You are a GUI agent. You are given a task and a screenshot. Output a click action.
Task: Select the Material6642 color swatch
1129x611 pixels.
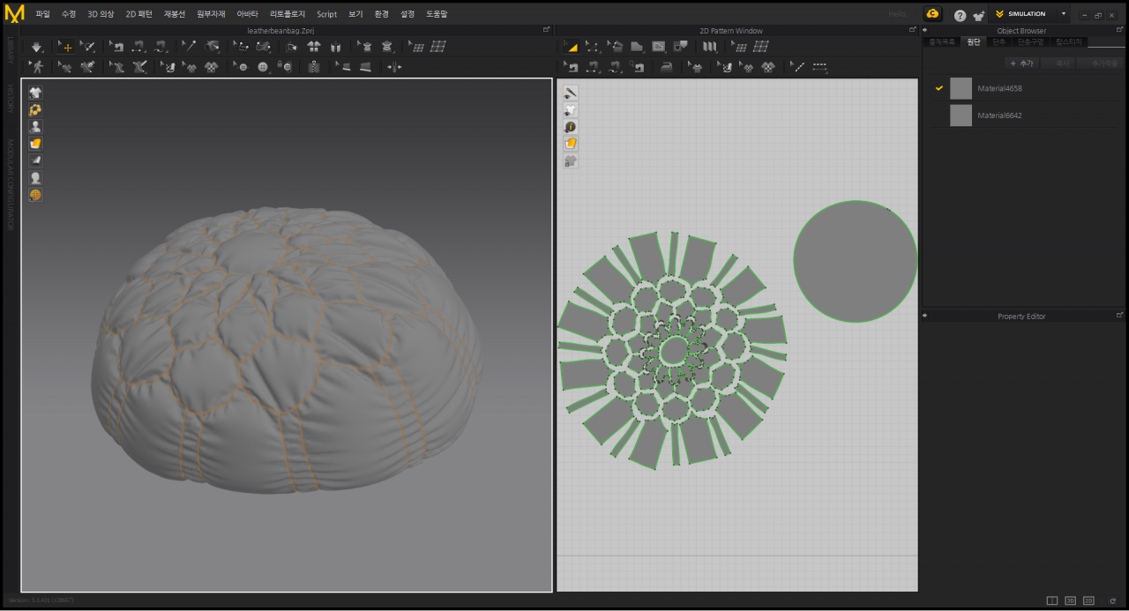click(x=961, y=115)
